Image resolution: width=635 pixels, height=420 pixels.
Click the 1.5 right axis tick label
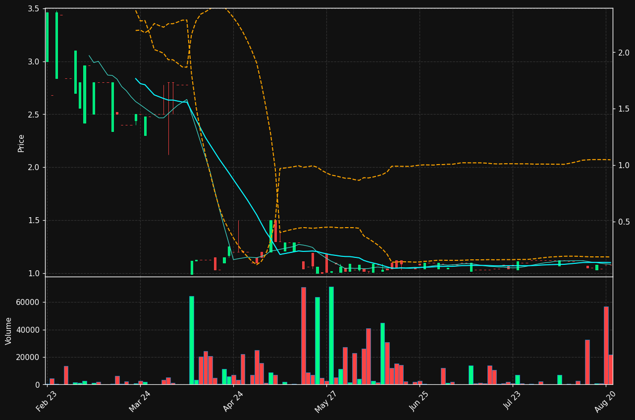point(624,109)
